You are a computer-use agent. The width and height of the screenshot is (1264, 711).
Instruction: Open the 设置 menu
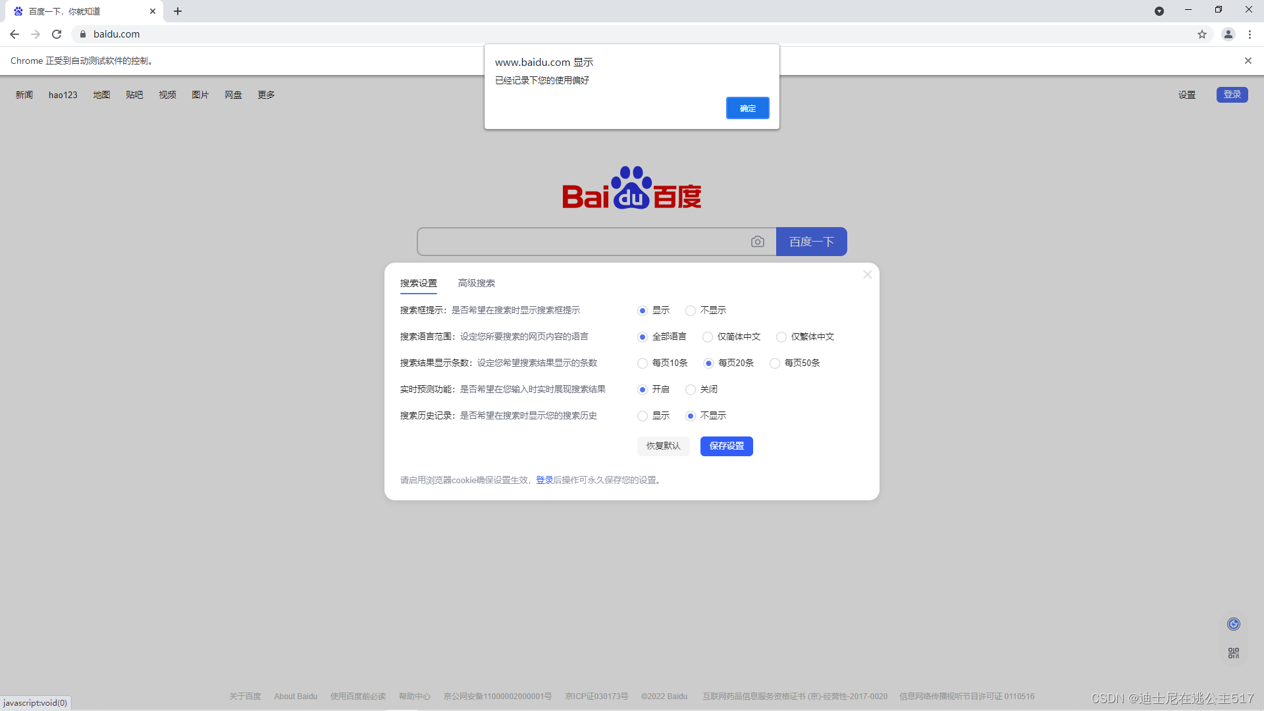[1186, 95]
